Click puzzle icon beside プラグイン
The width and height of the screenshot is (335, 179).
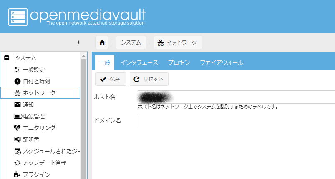coord(17,174)
